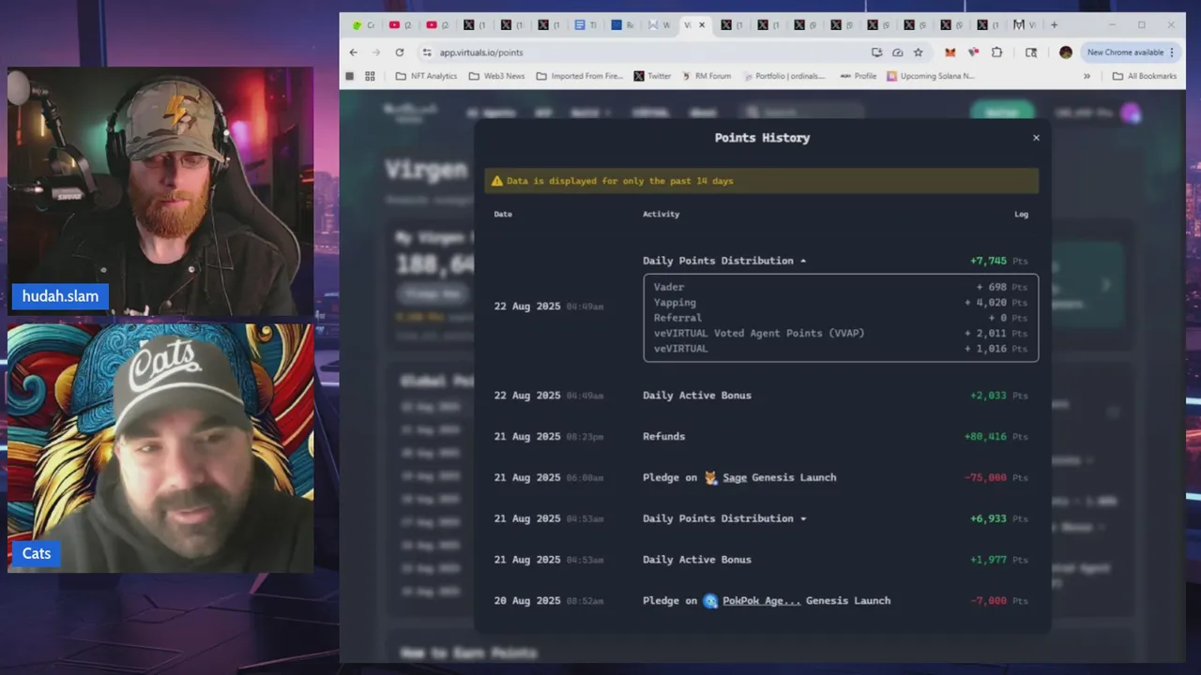The height and width of the screenshot is (675, 1201).
Task: Open the Upcoming Solana bookmark
Action: pos(931,76)
